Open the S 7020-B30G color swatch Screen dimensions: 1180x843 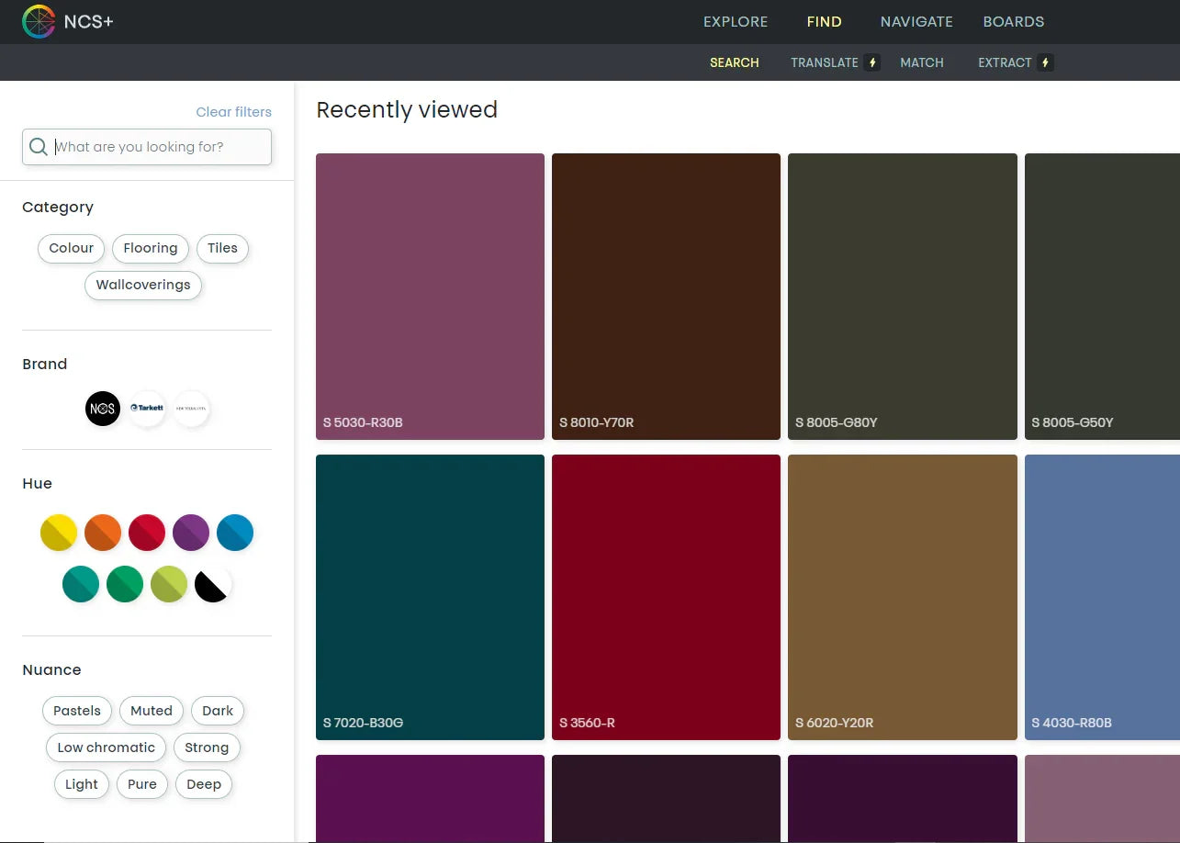tap(429, 597)
